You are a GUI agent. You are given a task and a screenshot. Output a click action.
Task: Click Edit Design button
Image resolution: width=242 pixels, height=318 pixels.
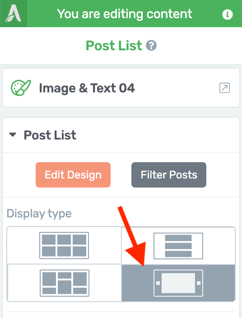[73, 174]
